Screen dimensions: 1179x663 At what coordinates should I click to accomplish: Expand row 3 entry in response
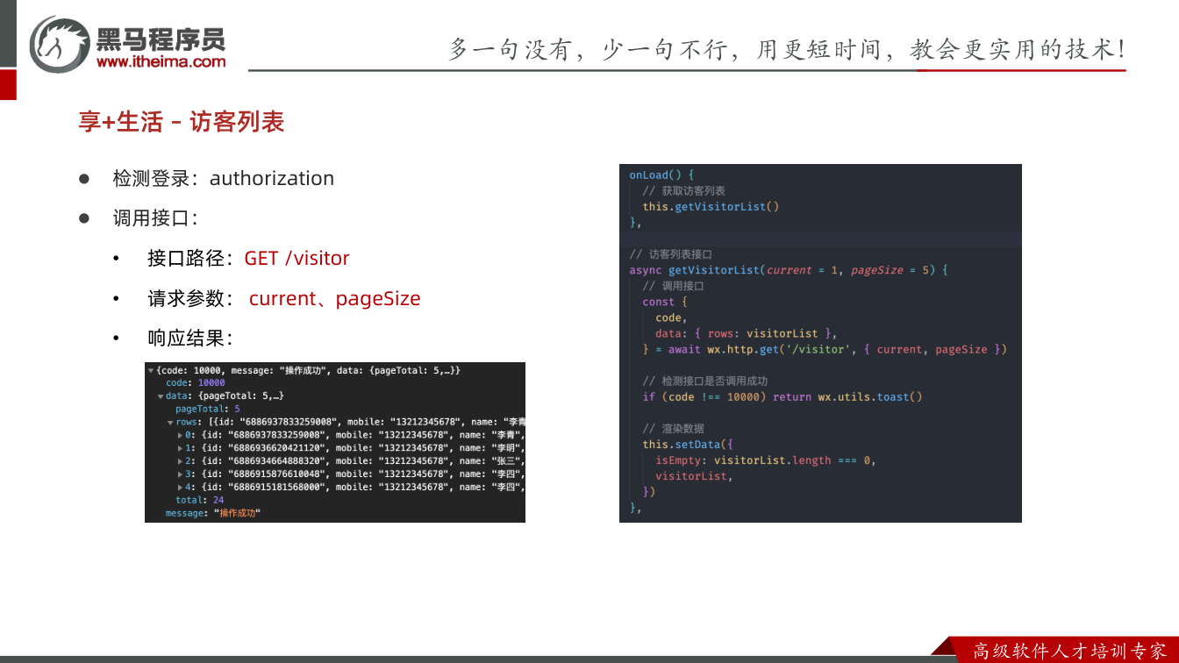(181, 474)
